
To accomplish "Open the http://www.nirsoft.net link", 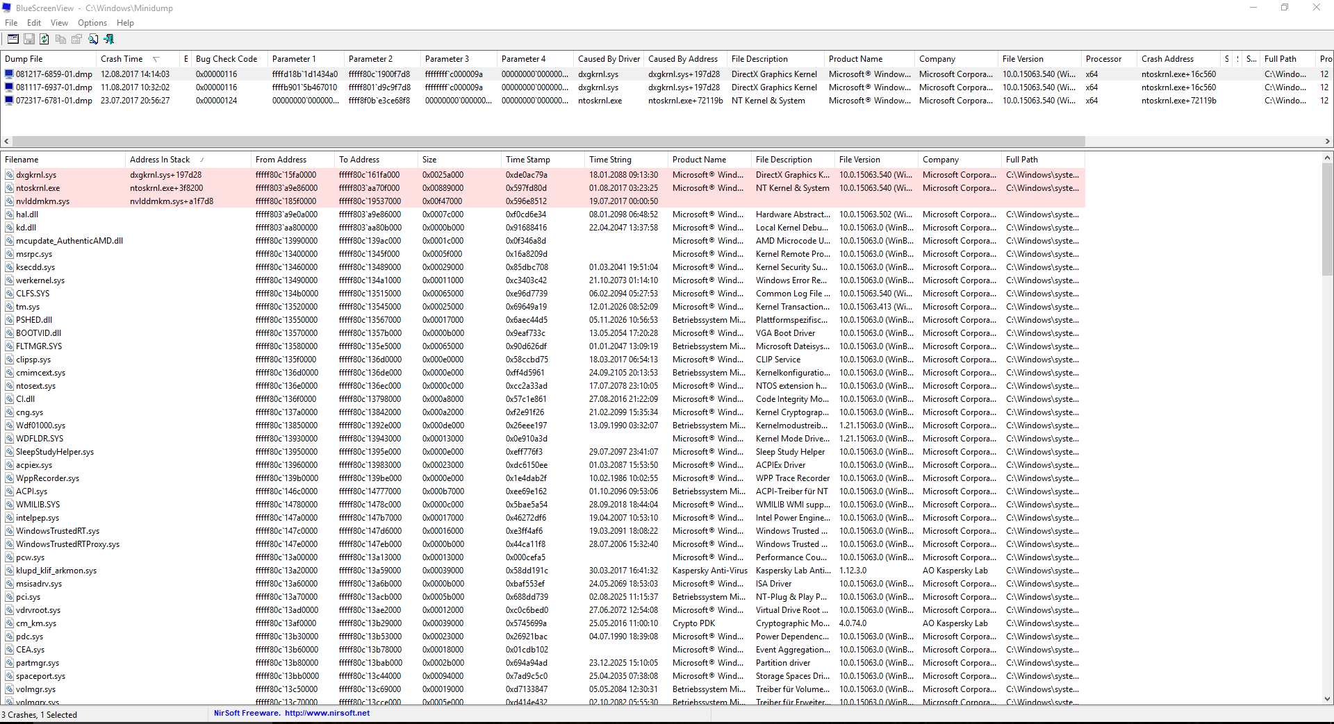I will tap(327, 713).
